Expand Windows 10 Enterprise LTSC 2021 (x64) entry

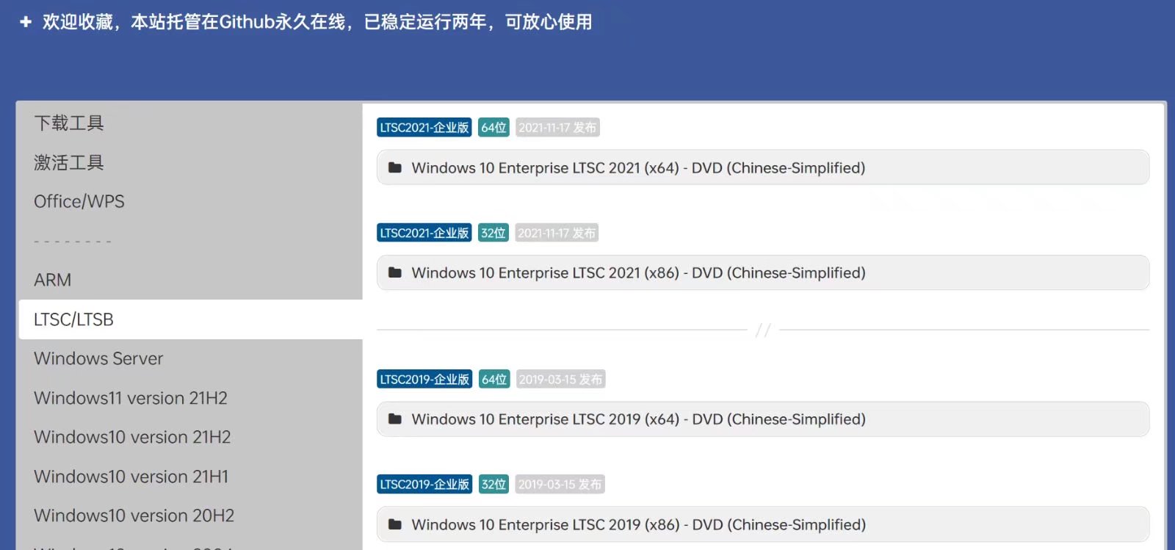(x=637, y=167)
